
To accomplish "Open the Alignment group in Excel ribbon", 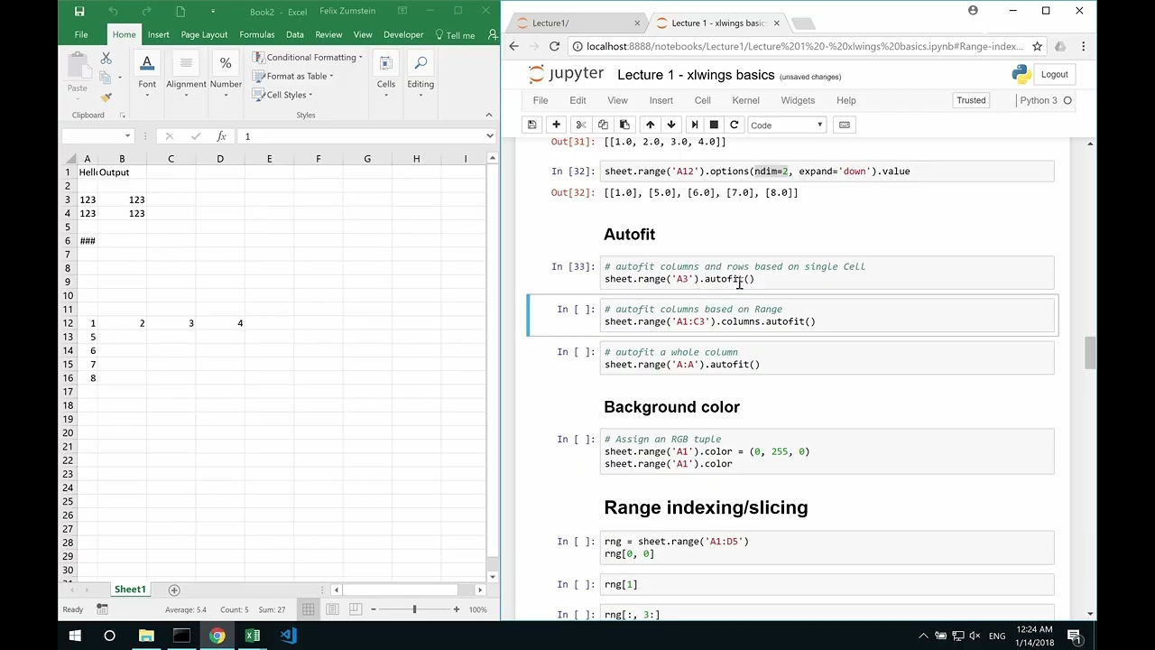I will [x=186, y=75].
